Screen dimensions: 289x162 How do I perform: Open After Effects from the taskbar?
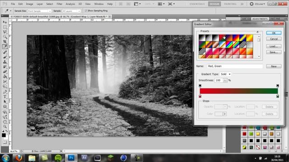point(84,158)
